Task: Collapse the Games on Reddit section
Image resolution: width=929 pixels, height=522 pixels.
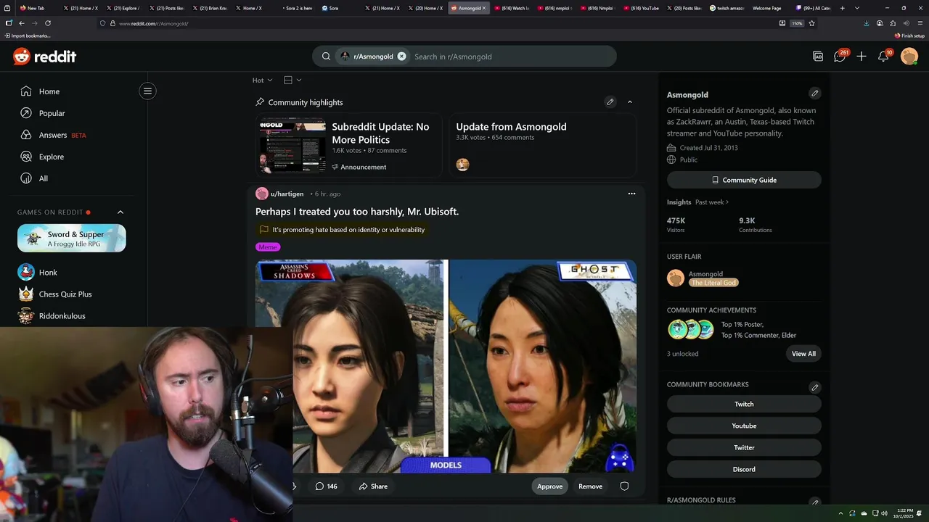Action: point(120,212)
